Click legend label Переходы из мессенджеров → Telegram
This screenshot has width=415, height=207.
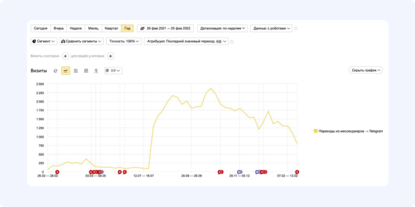point(351,131)
